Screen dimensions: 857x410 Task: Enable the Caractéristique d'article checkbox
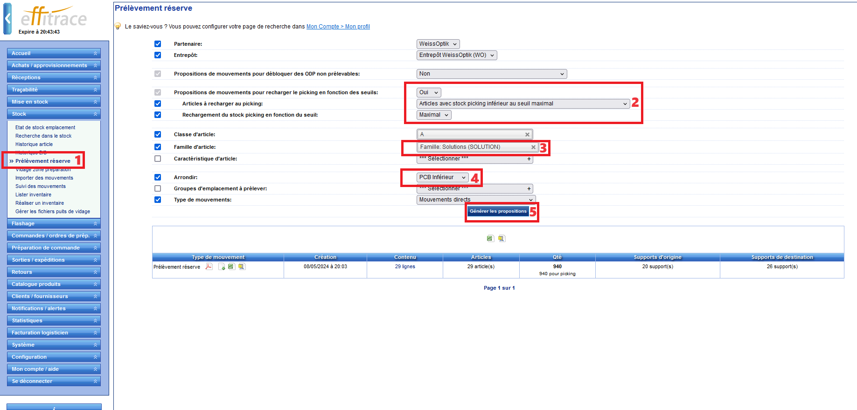coord(158,159)
